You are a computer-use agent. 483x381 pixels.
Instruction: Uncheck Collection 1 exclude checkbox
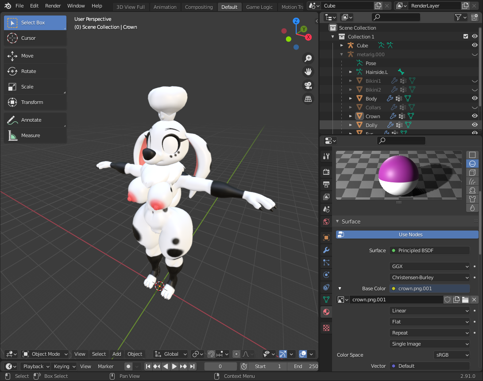465,36
